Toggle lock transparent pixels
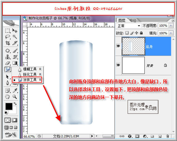The image size is (177, 141). coord(127,33)
